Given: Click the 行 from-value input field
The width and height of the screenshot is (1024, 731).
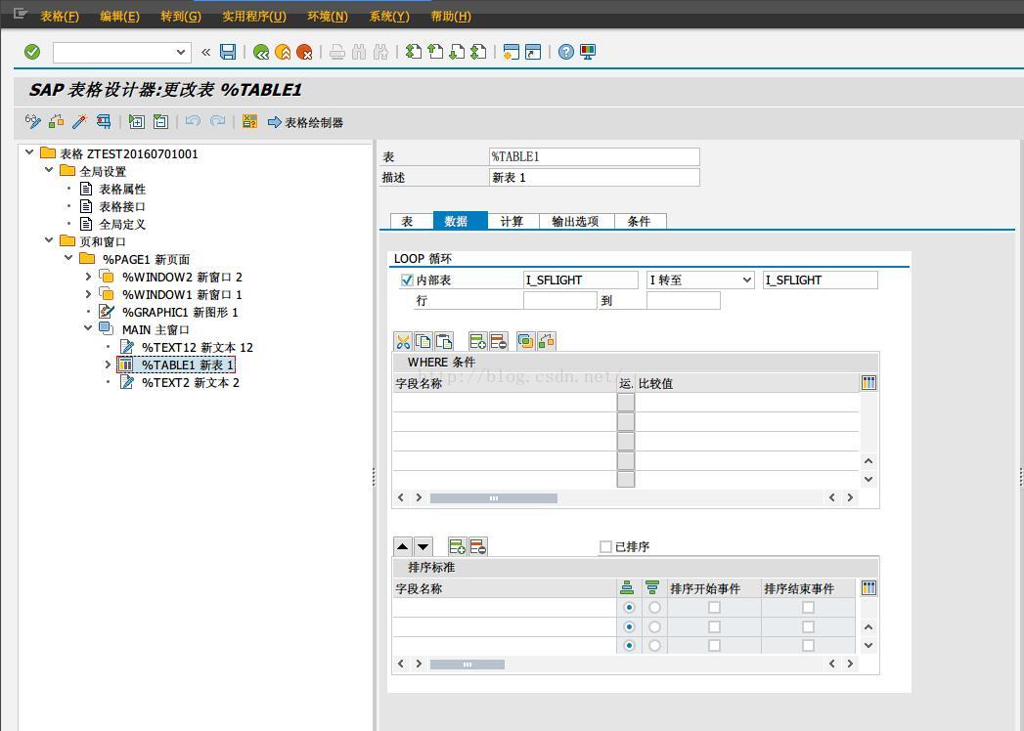Looking at the screenshot, I should point(559,300).
